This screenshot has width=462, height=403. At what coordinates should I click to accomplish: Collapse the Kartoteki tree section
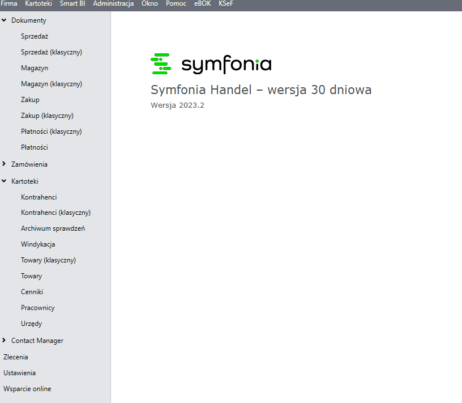4,181
